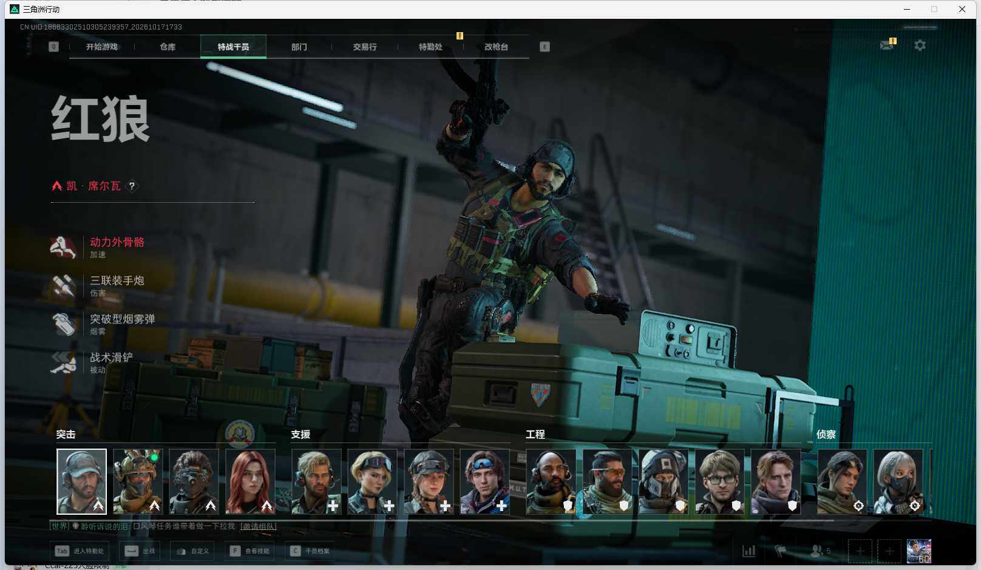Select the masked engineer in a dark helmet
The image size is (981, 570).
click(x=664, y=482)
